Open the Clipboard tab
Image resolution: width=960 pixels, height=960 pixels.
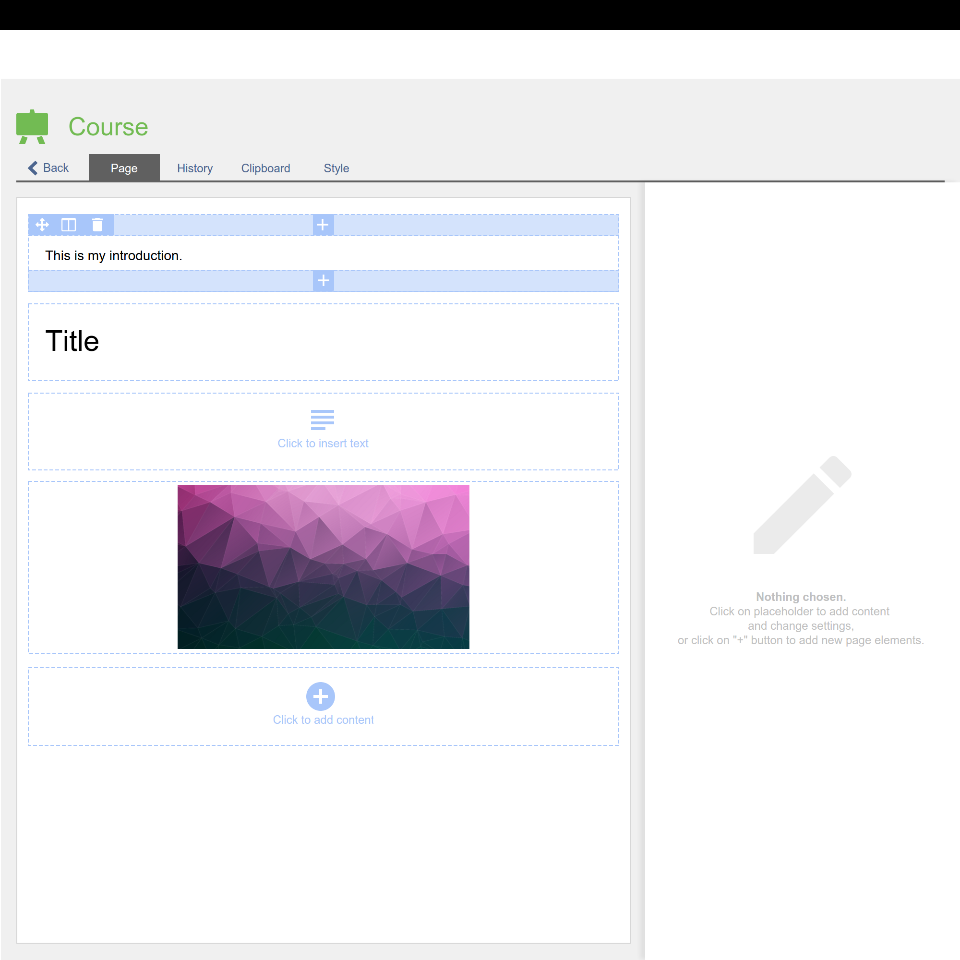[x=265, y=168]
